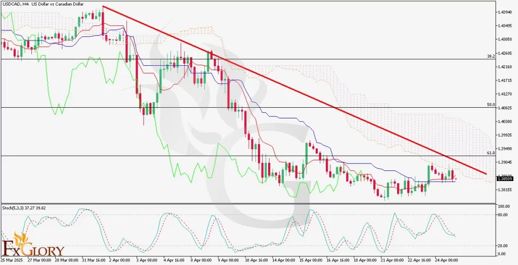Click the 25 Mar 2025 date label
The height and width of the screenshot is (265, 518).
click(13, 260)
